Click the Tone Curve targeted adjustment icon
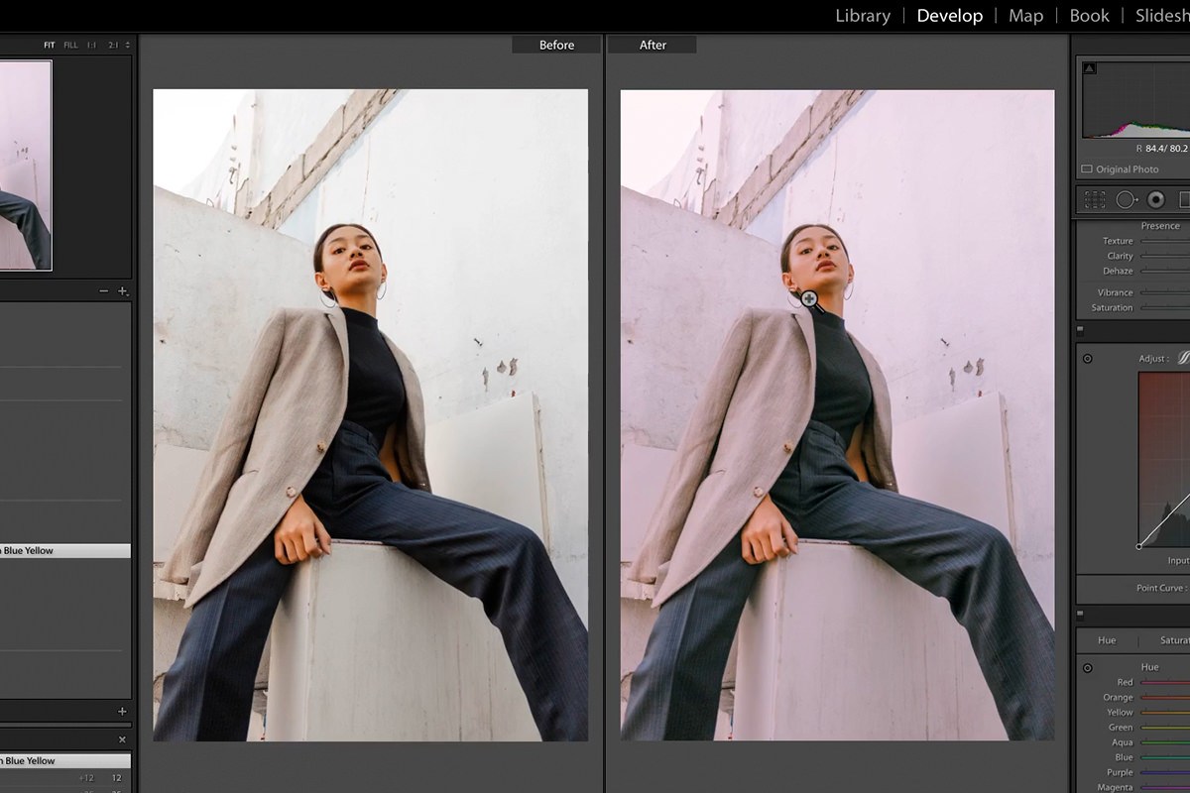Viewport: 1190px width, 793px height. click(x=1087, y=358)
